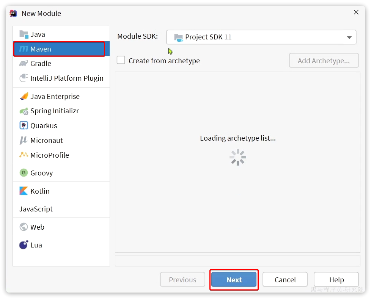Click the Module SDK label
This screenshot has height=299, width=371.
[137, 36]
